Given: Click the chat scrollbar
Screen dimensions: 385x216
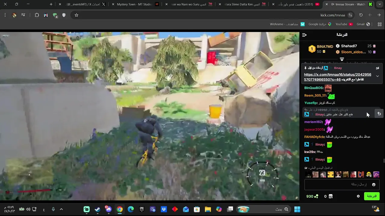Looking at the screenshot, I should click(x=383, y=160).
